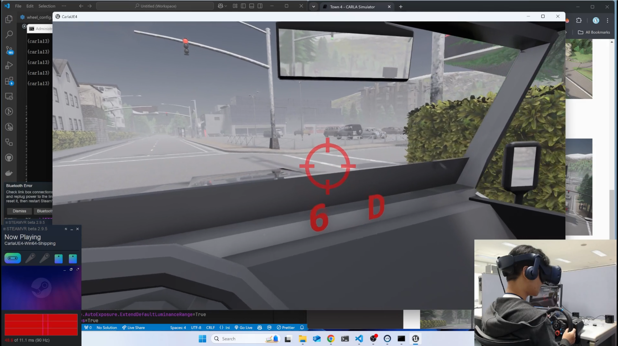Open the Docker view in activity bar
Image resolution: width=618 pixels, height=346 pixels.
[9, 173]
